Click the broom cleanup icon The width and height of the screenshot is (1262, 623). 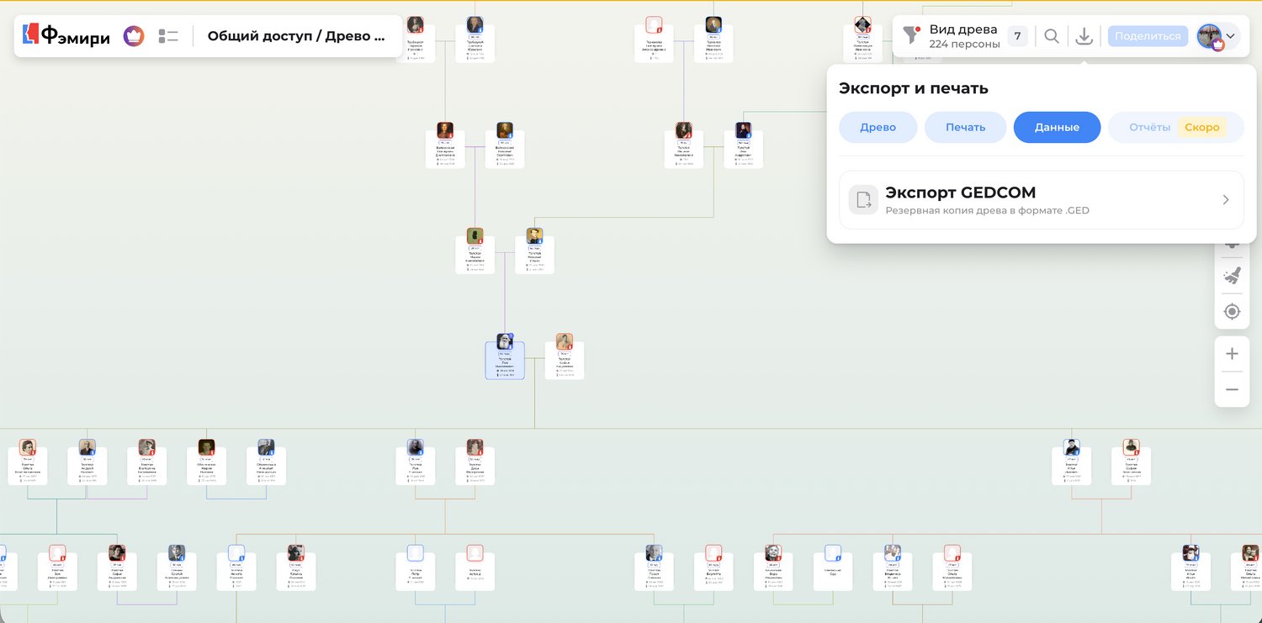1232,275
